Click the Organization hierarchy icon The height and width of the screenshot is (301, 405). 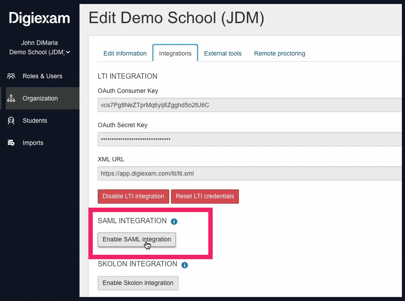[11, 98]
